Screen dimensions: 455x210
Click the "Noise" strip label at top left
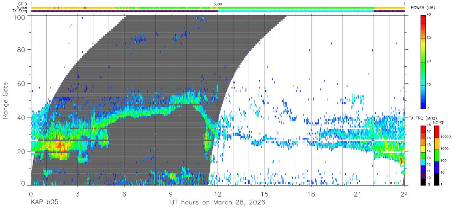(x=22, y=7)
